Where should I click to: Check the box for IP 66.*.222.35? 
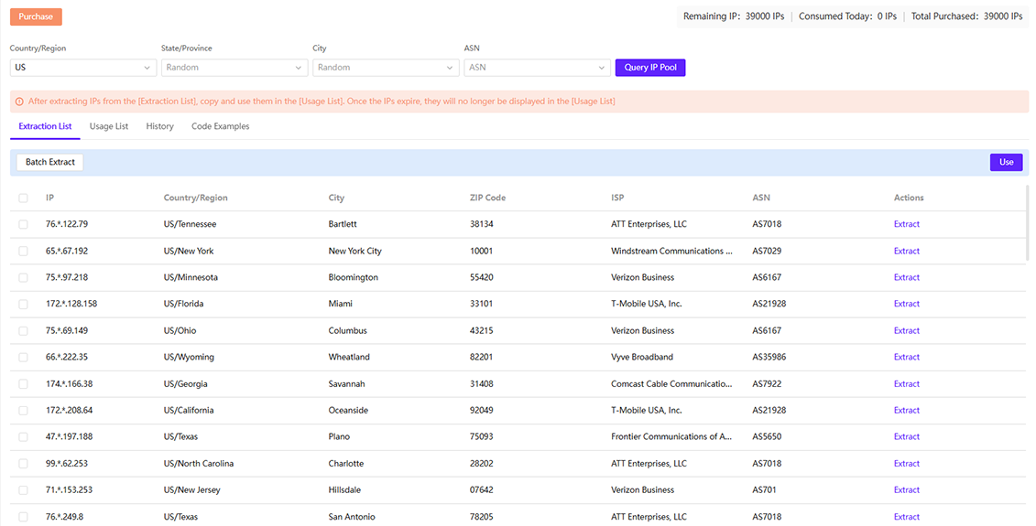(x=23, y=357)
